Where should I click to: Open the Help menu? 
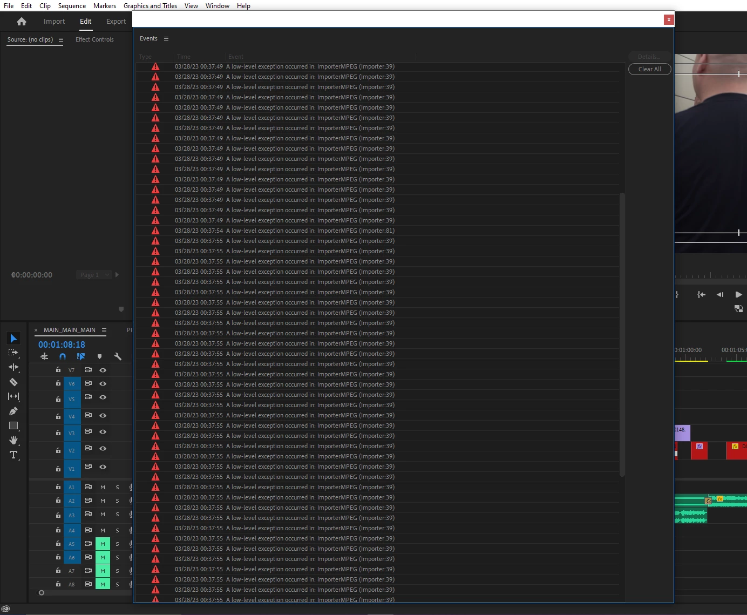pos(243,6)
